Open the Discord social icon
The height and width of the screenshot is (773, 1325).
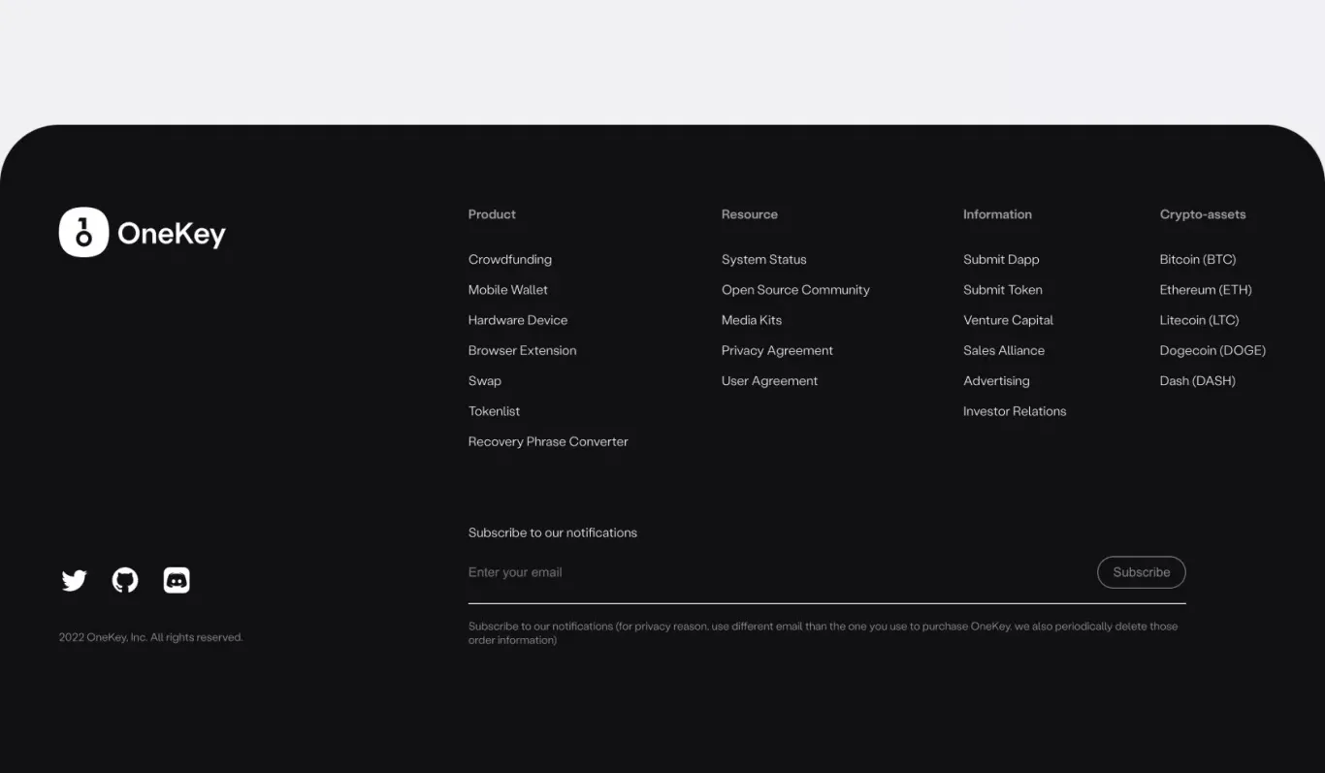[177, 581]
